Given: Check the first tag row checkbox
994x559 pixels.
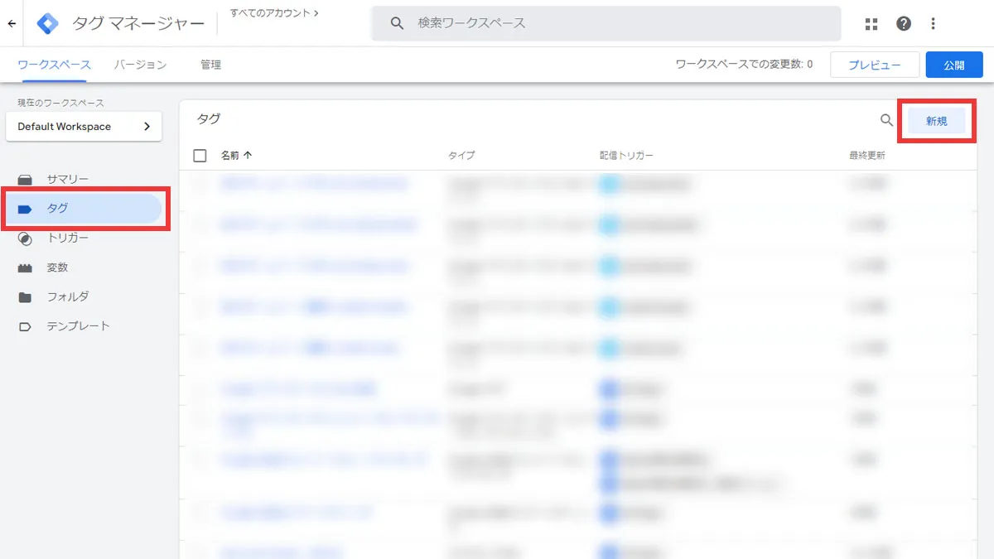Looking at the screenshot, I should pyautogui.click(x=199, y=183).
